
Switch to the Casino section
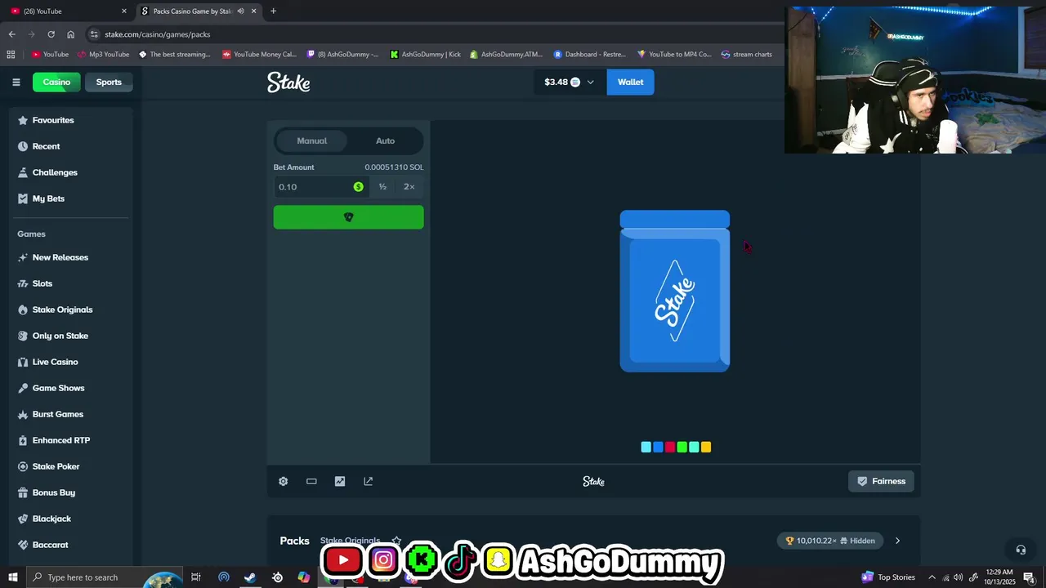click(56, 82)
